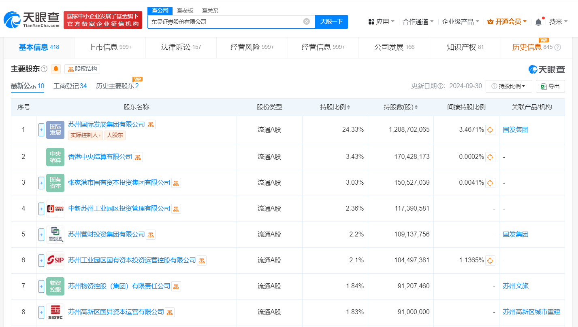
Task: Click the orange alert bell next to 主要股东
Action: [55, 69]
